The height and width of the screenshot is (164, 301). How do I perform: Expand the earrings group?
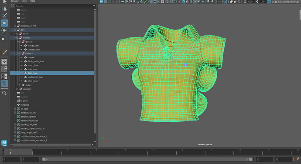(x=17, y=89)
